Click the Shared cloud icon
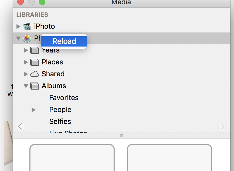The image size is (234, 171). 35,74
